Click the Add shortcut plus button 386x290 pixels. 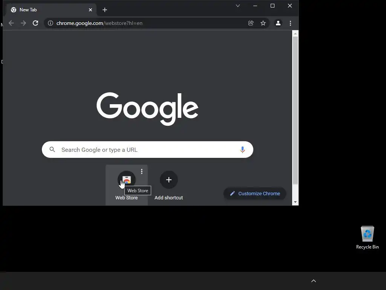168,180
